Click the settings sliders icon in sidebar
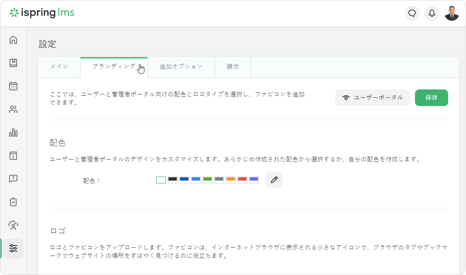This screenshot has width=466, height=275. coord(13,248)
